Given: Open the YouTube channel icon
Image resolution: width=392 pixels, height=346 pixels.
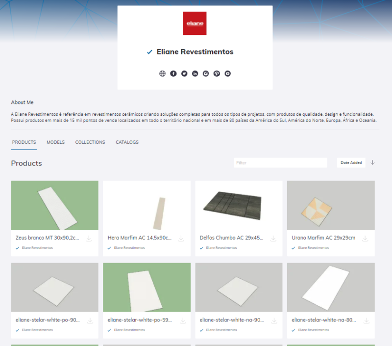Looking at the screenshot, I should [227, 74].
